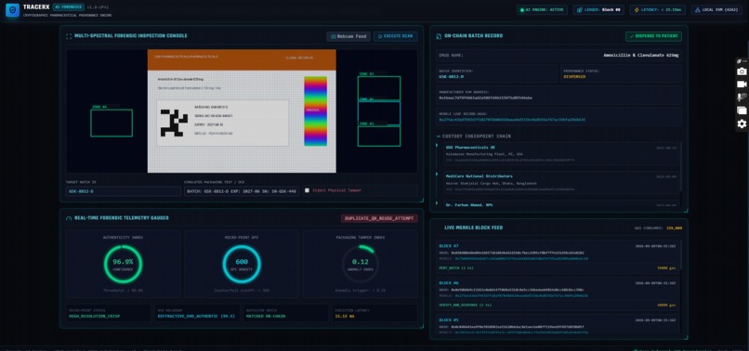Click the windows overlay icon in side toolbar
Viewport: 749px width, 351px height.
point(742,110)
